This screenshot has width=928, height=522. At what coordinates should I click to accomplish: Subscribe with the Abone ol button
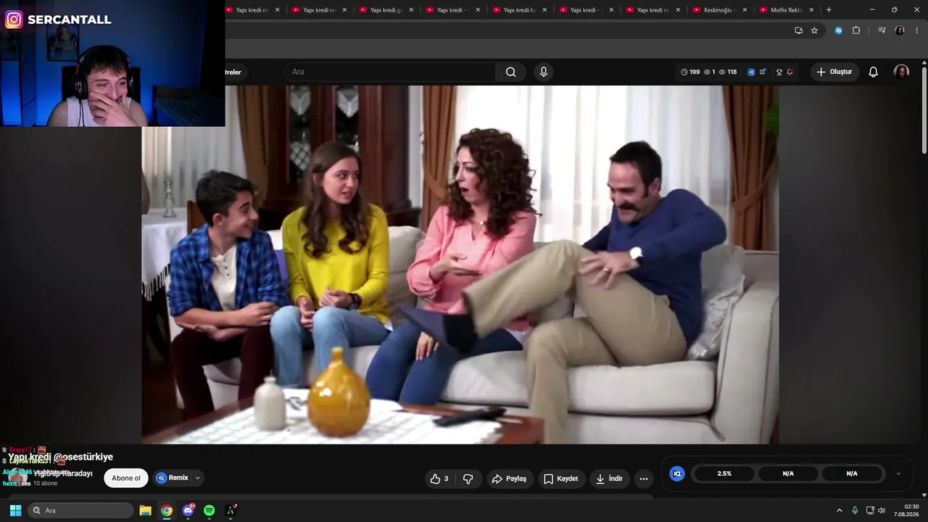click(126, 478)
